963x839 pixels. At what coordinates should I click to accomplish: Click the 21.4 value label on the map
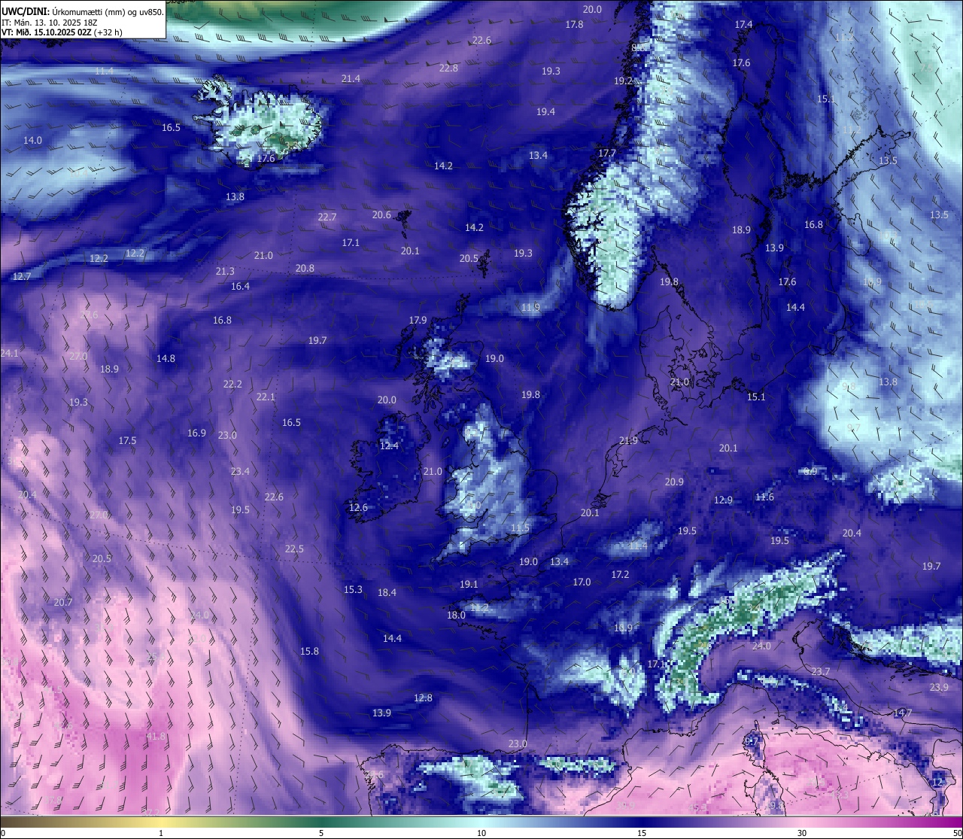(x=351, y=79)
